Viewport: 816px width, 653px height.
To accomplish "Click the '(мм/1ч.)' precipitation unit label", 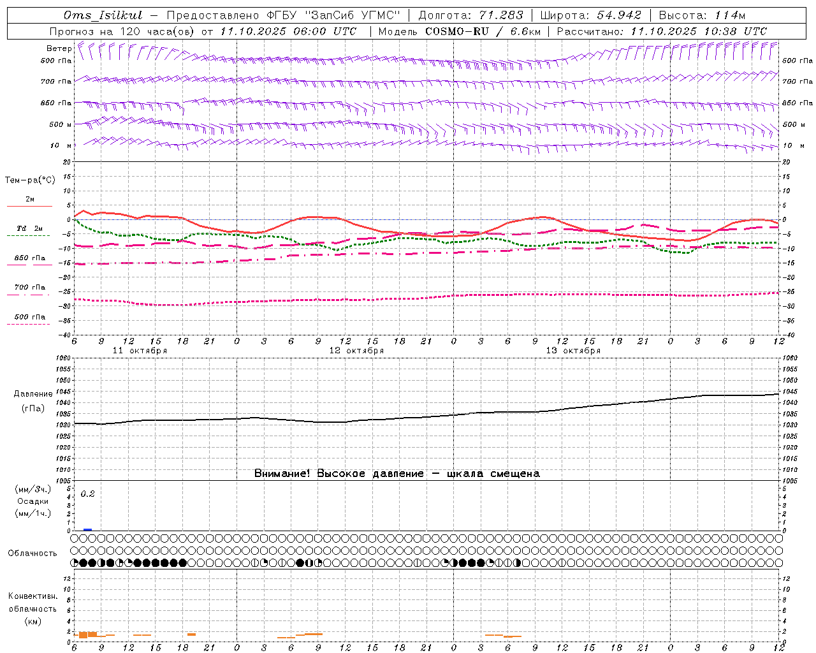I will [x=33, y=513].
